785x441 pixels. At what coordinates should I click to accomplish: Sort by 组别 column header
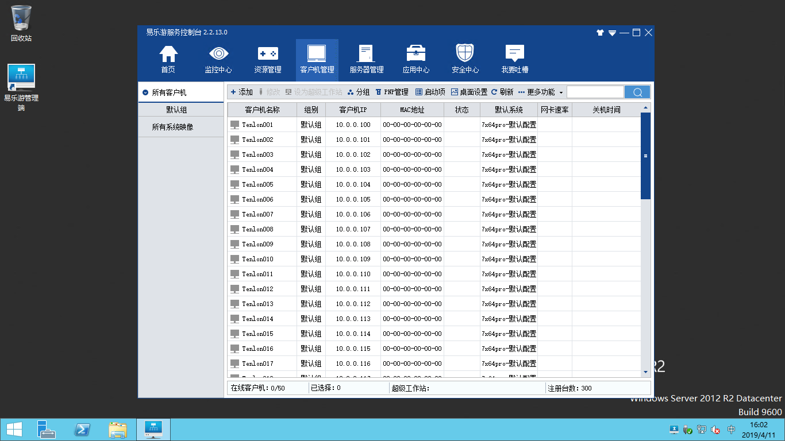tap(311, 110)
